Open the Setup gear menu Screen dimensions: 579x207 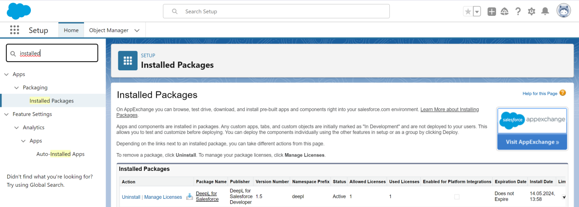click(x=532, y=12)
